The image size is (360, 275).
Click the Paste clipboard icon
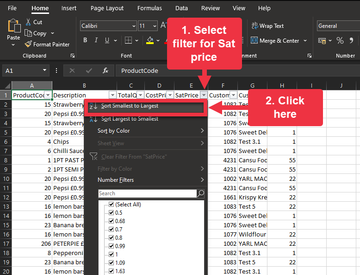point(14,26)
